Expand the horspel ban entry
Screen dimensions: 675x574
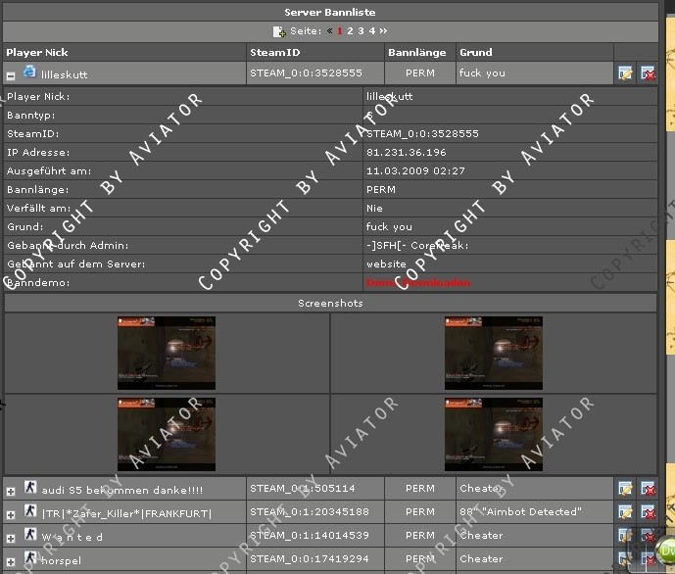(x=11, y=561)
